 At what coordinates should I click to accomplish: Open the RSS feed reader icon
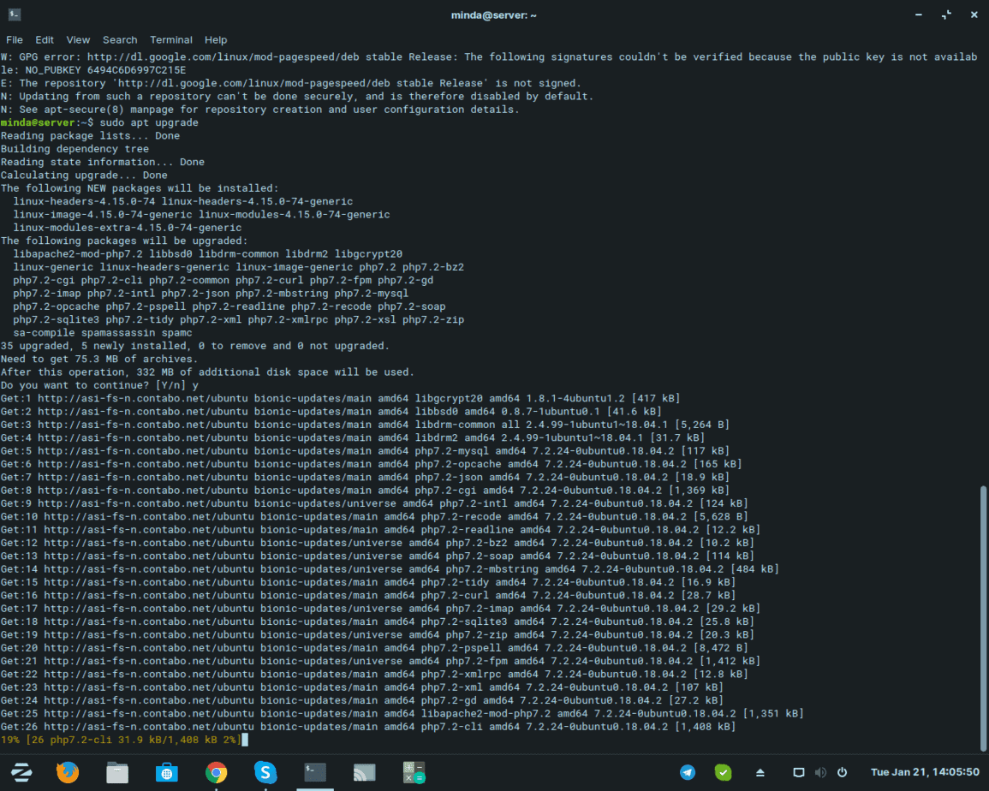[364, 772]
